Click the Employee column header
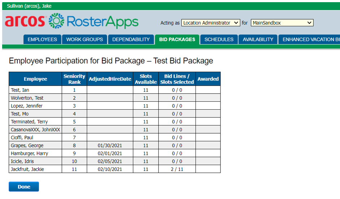 35,79
